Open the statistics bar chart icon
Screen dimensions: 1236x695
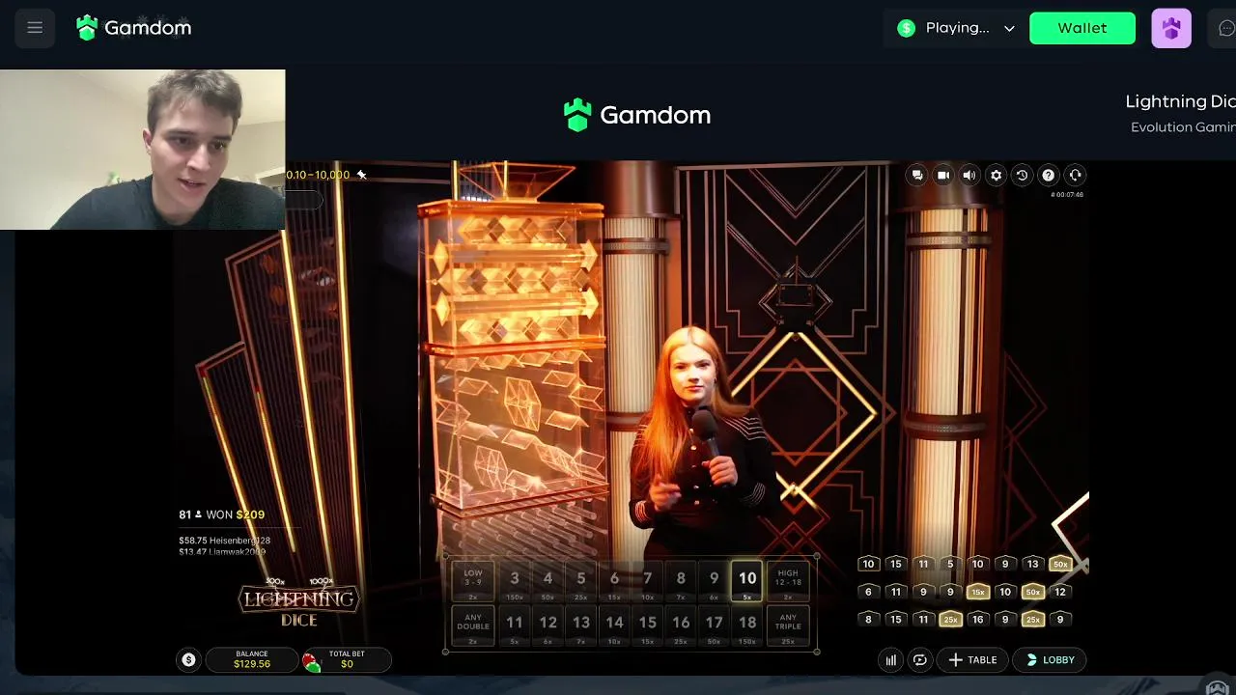pos(891,660)
